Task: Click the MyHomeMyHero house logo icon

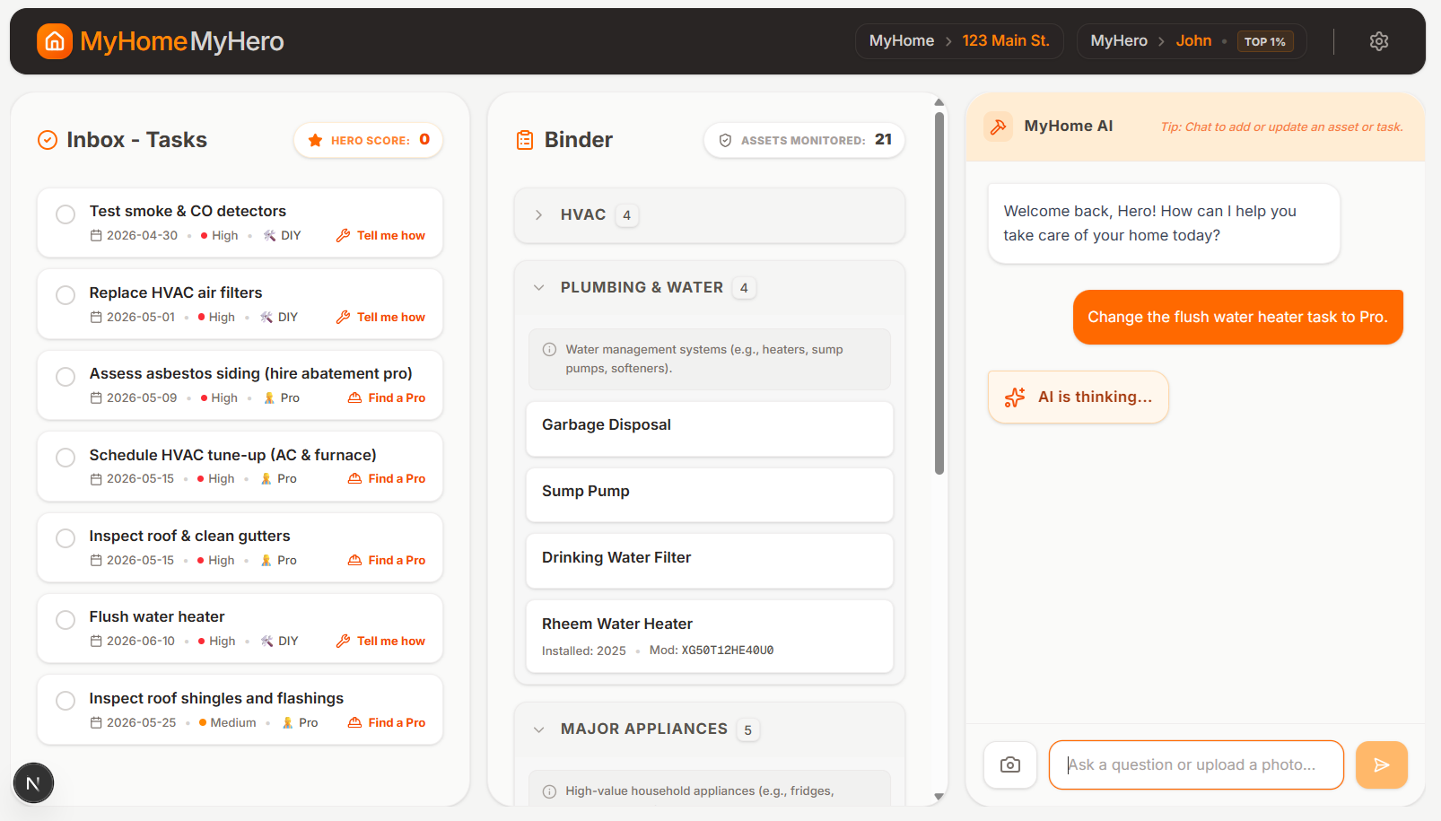Action: point(55,41)
